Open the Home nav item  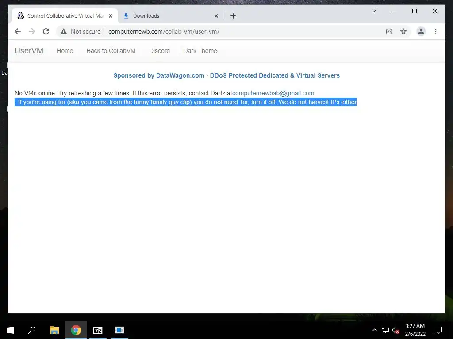(x=65, y=51)
